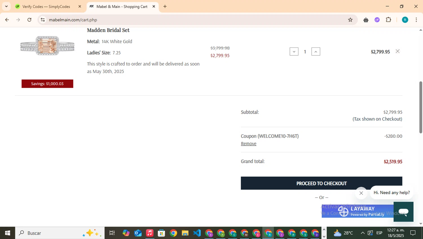Image resolution: width=423 pixels, height=239 pixels.
Task: Click Proceed to Checkout
Action: point(321,183)
